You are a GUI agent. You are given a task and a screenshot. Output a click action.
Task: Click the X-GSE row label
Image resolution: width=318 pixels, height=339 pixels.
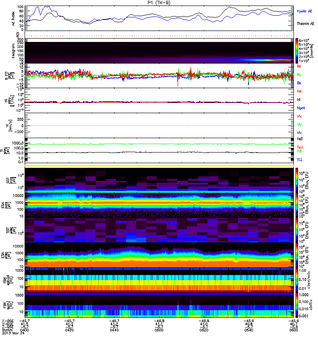pyautogui.click(x=8, y=321)
